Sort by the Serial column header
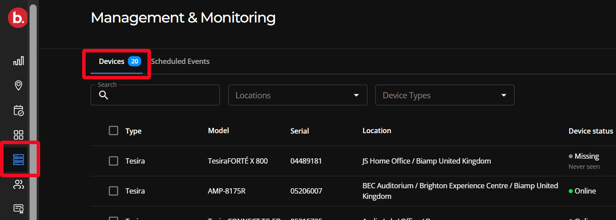The width and height of the screenshot is (616, 220). click(x=300, y=131)
